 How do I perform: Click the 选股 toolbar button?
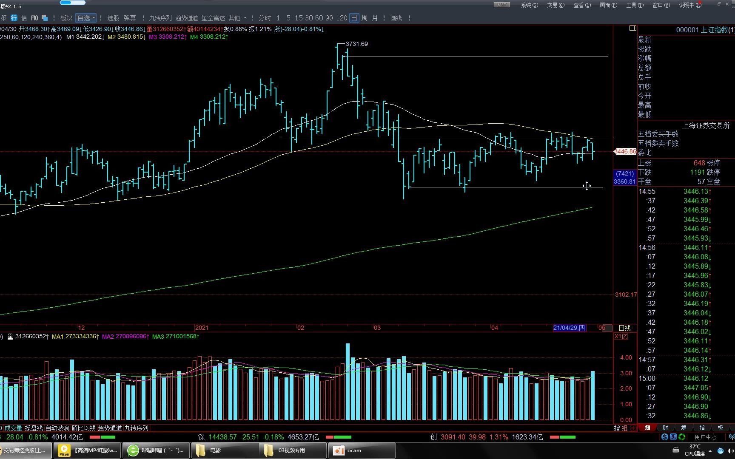(113, 18)
